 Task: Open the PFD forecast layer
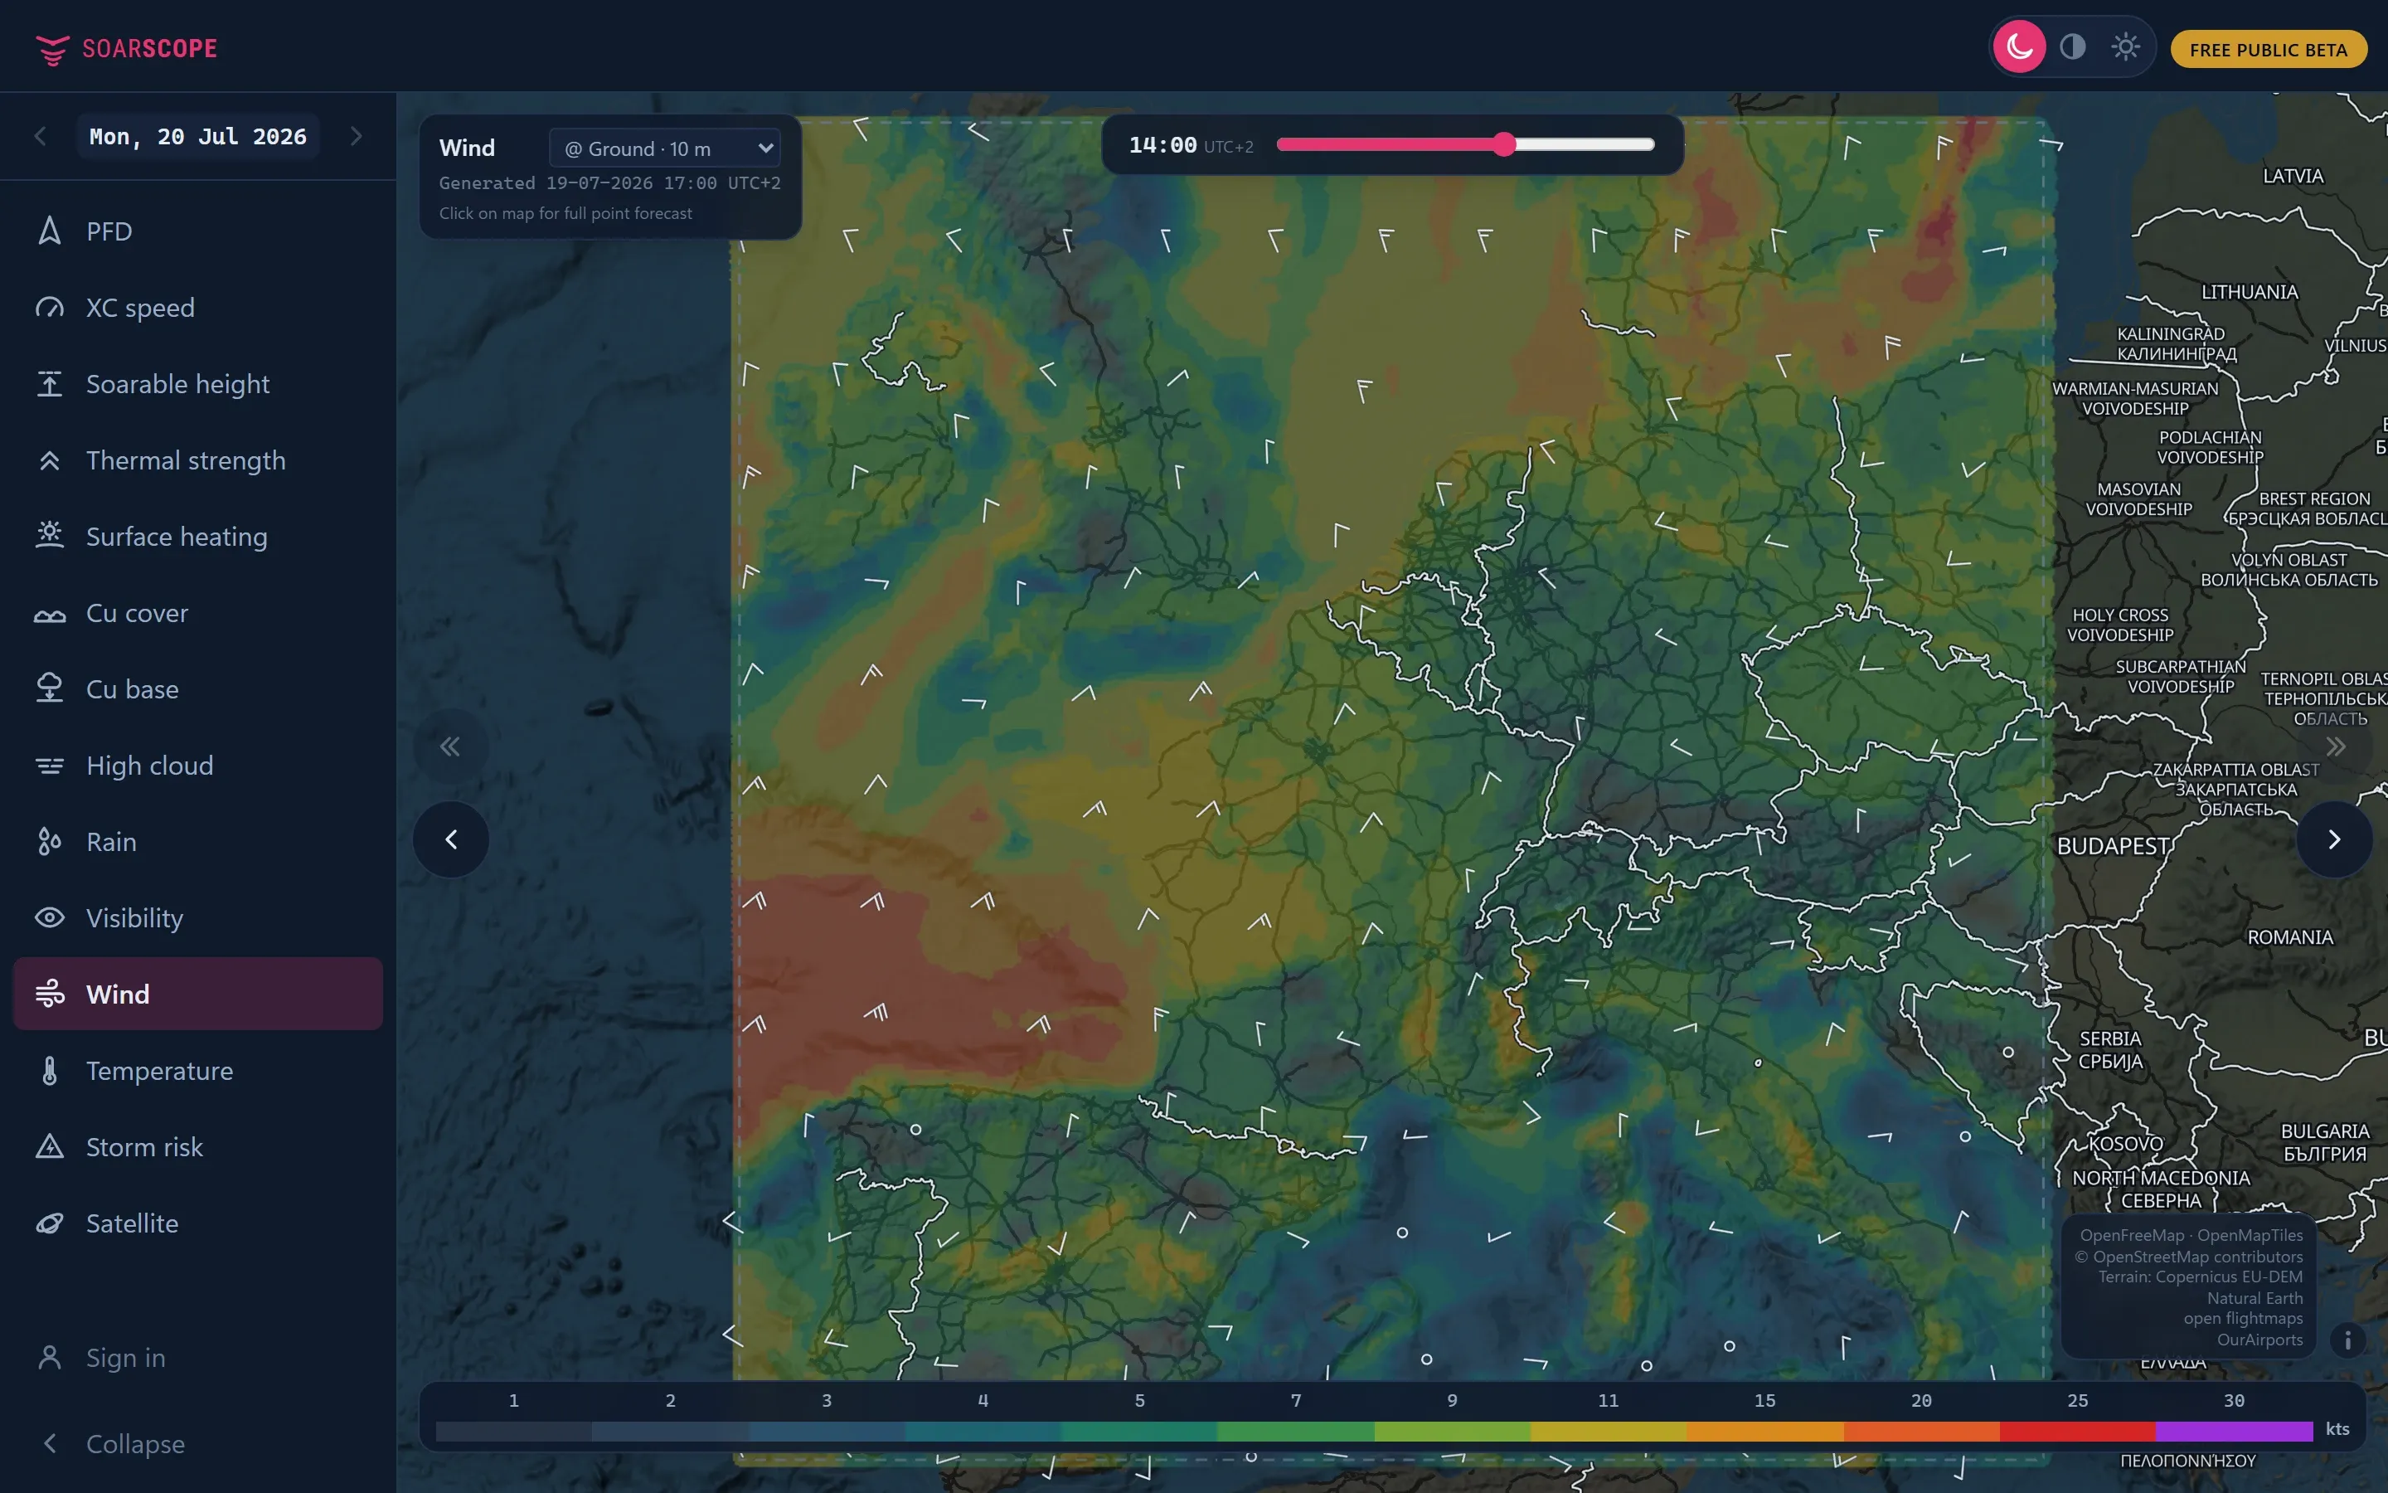197,231
